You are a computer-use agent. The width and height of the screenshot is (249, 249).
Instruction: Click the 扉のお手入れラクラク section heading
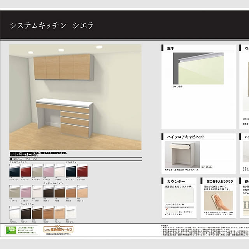click(x=220, y=181)
